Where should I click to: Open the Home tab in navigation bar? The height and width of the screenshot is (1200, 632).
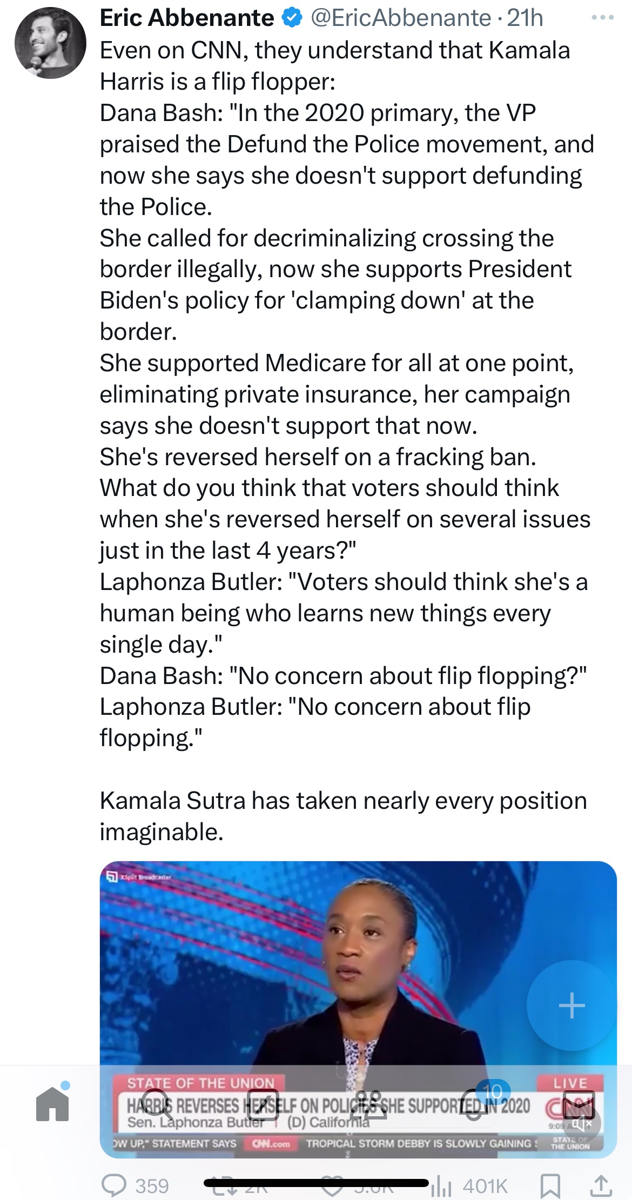(x=53, y=1104)
